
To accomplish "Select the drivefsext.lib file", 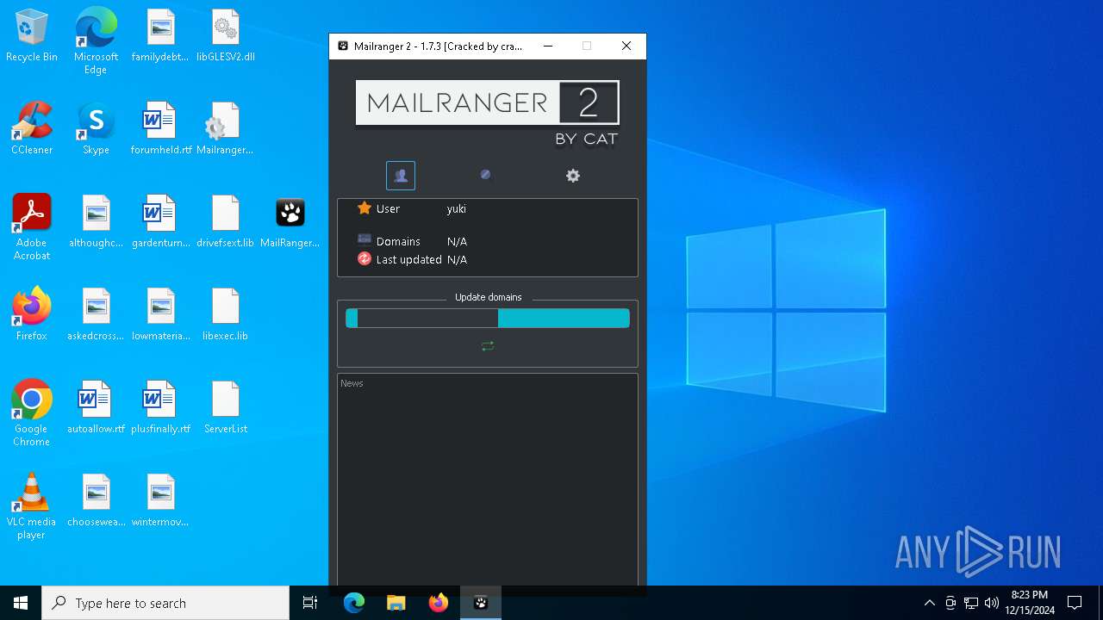I will (x=226, y=222).
